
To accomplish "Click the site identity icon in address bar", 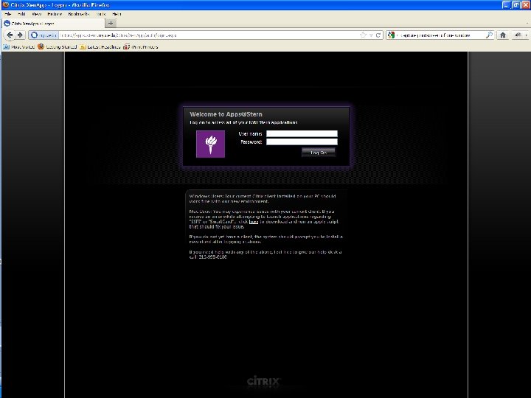I will [x=34, y=35].
